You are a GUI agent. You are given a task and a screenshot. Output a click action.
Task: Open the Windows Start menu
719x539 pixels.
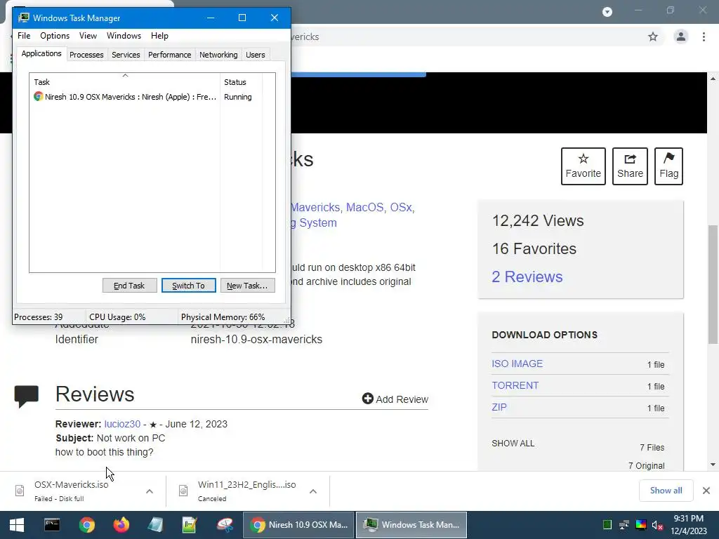click(17, 525)
